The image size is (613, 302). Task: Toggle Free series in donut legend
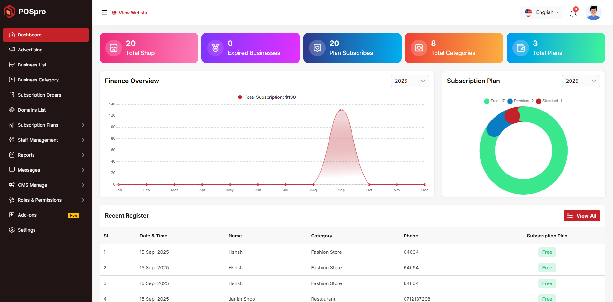(494, 101)
